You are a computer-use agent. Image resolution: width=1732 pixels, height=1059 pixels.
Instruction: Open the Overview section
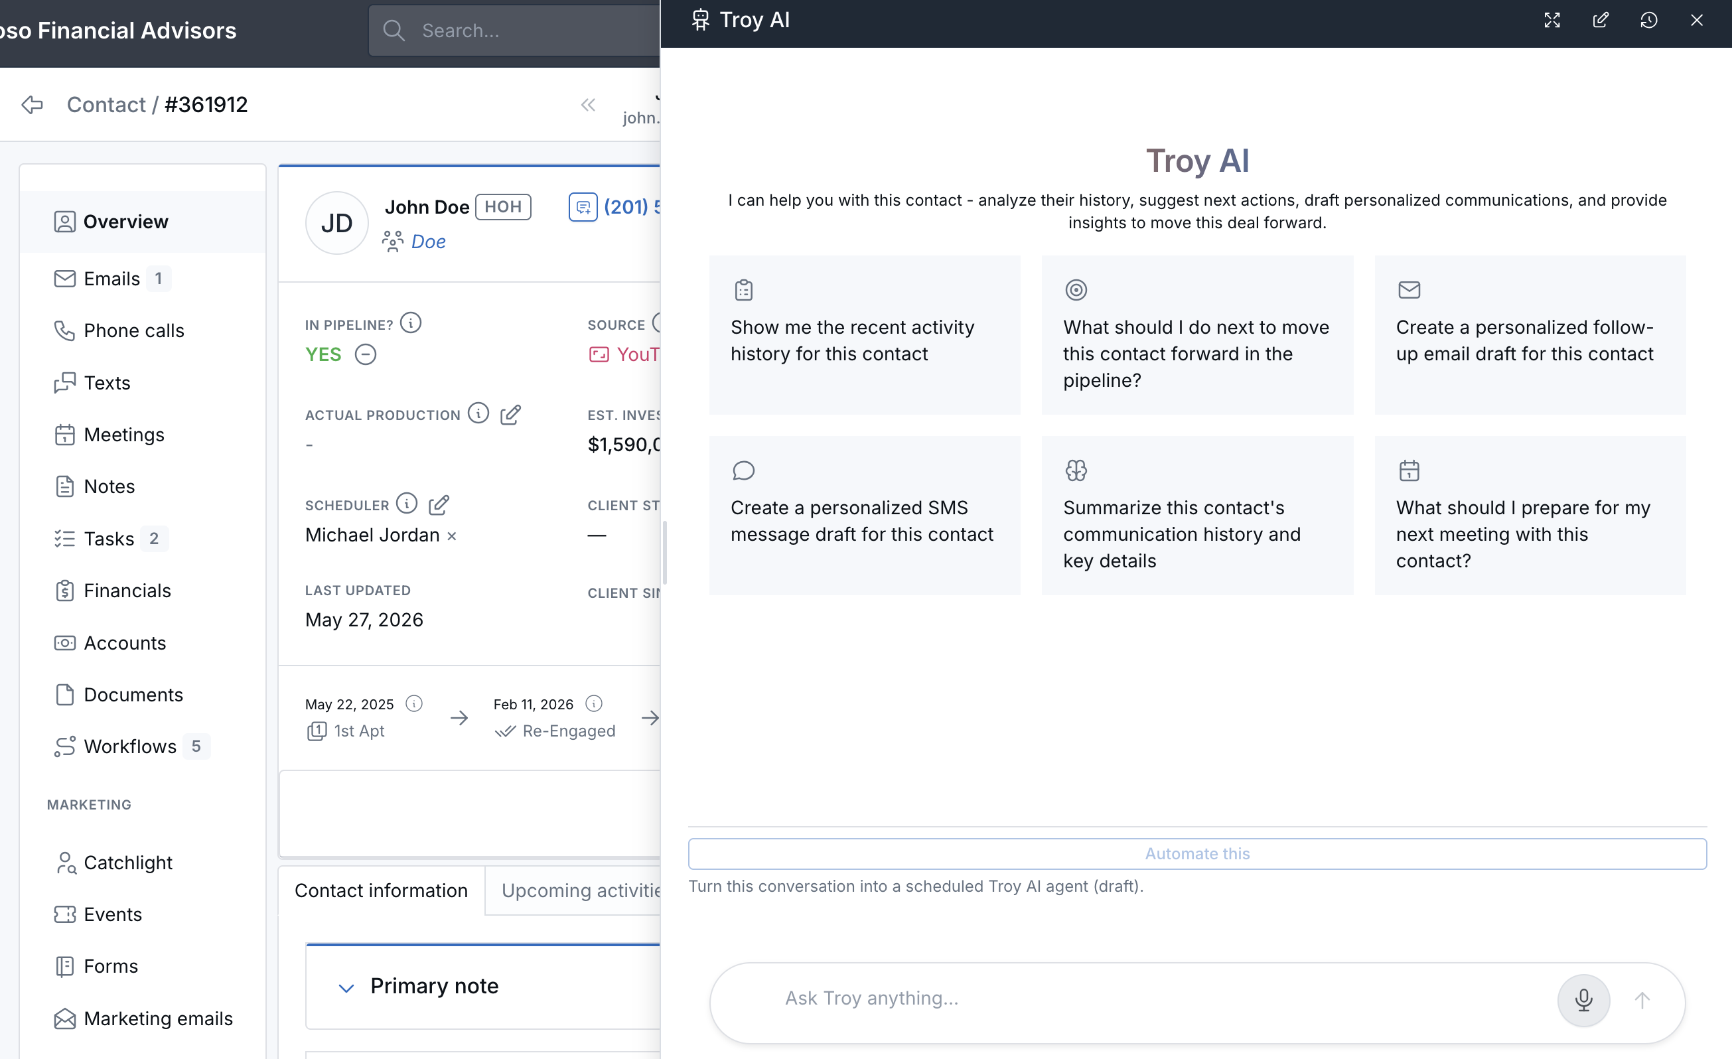pyautogui.click(x=143, y=222)
